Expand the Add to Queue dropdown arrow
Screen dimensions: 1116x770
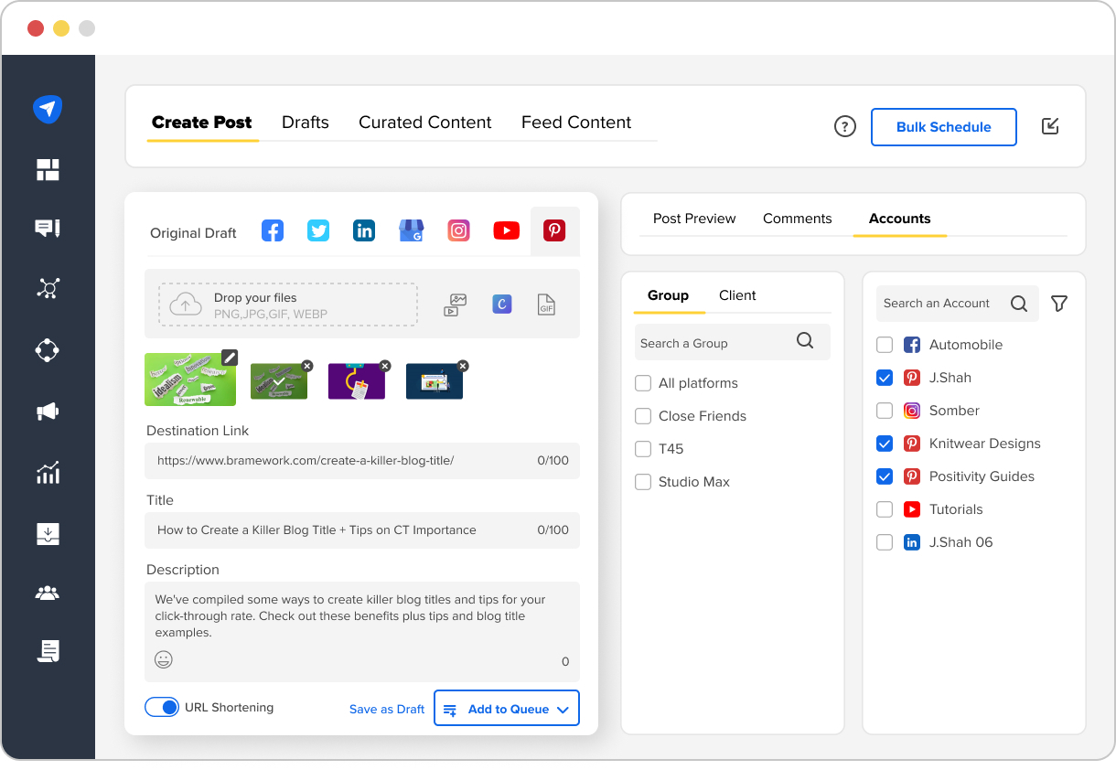point(563,710)
